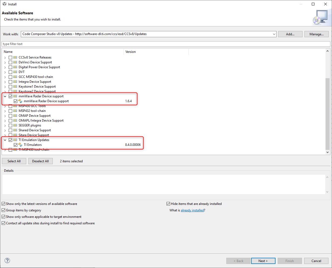Click the Add... button
The width and height of the screenshot is (332, 268).
290,34
